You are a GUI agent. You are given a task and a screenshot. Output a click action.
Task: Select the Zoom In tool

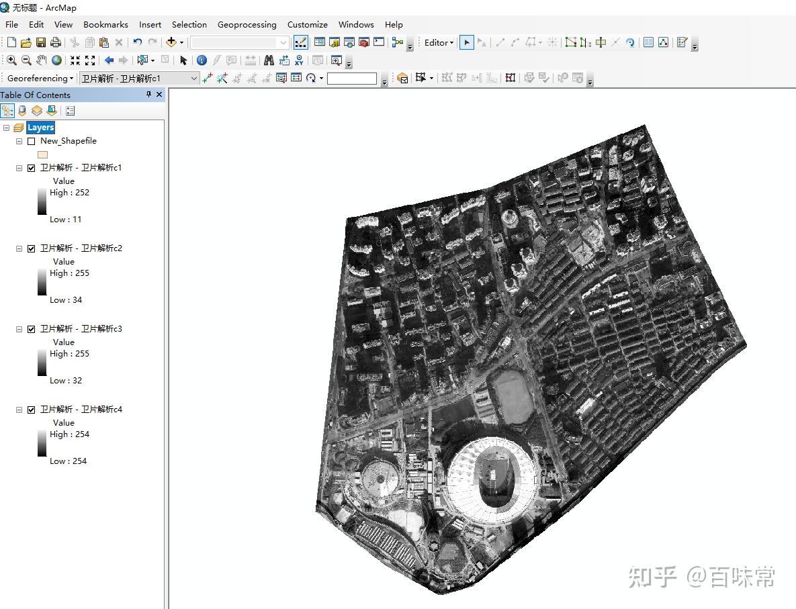(11, 60)
